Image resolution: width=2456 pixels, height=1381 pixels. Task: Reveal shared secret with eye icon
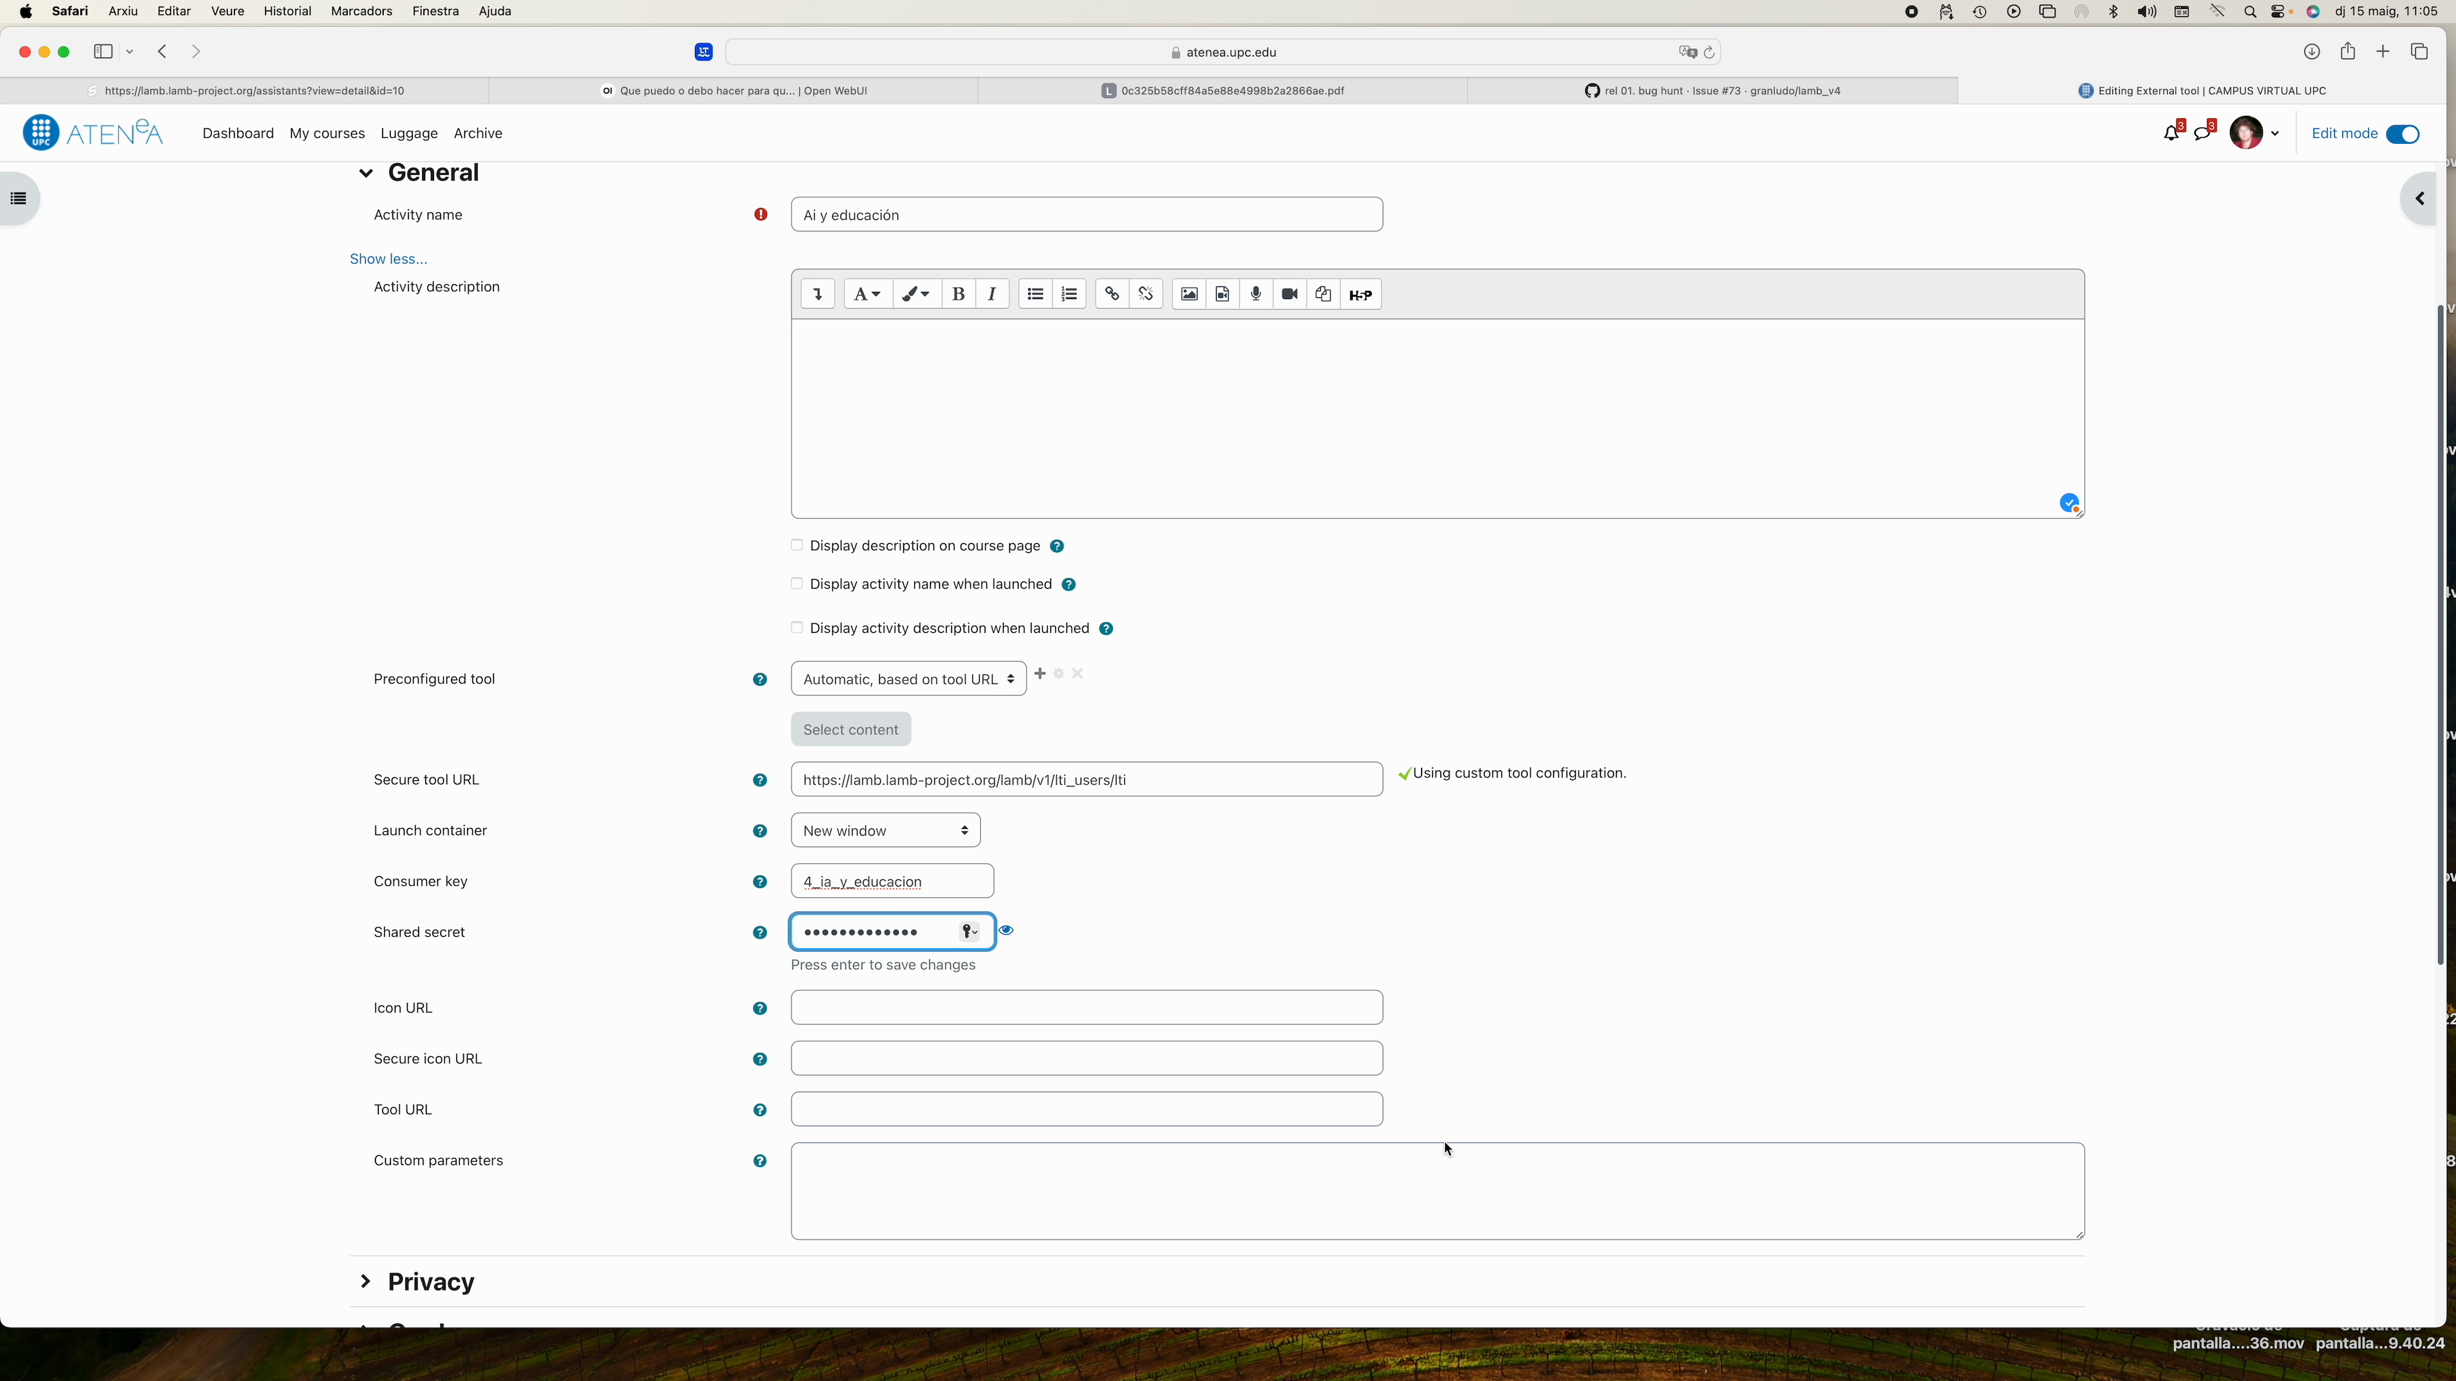click(1006, 930)
